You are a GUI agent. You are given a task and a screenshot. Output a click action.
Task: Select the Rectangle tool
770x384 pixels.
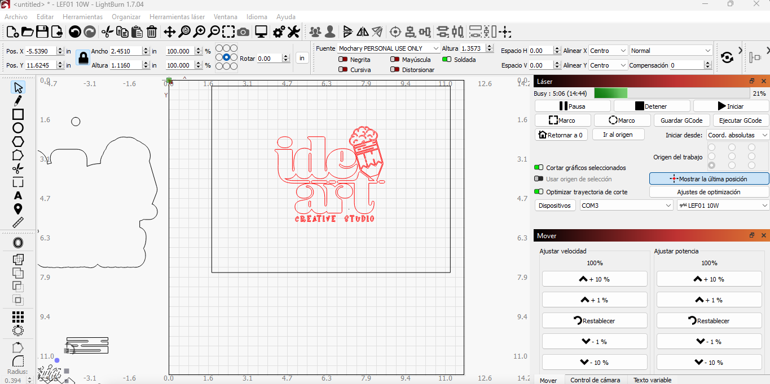point(18,114)
